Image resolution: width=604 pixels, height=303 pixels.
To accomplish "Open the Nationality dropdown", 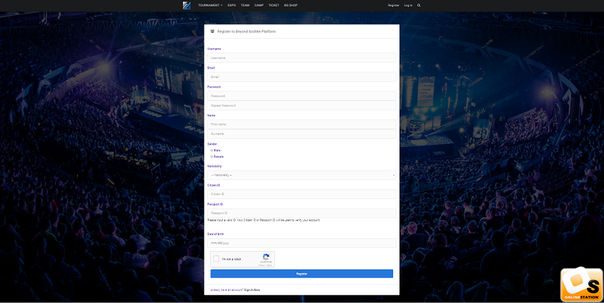I will pos(302,176).
